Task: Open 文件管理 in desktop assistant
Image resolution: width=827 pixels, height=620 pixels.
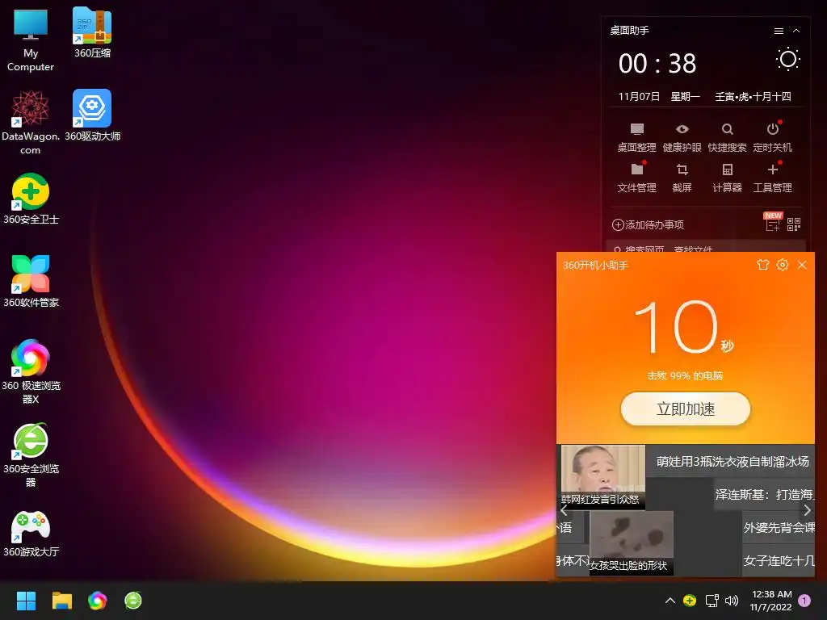Action: (x=636, y=178)
